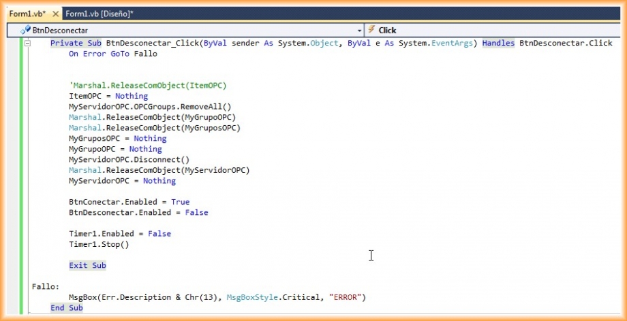The width and height of the screenshot is (627, 321).
Task: Click the underlined Exit Sub statement
Action: pos(87,265)
